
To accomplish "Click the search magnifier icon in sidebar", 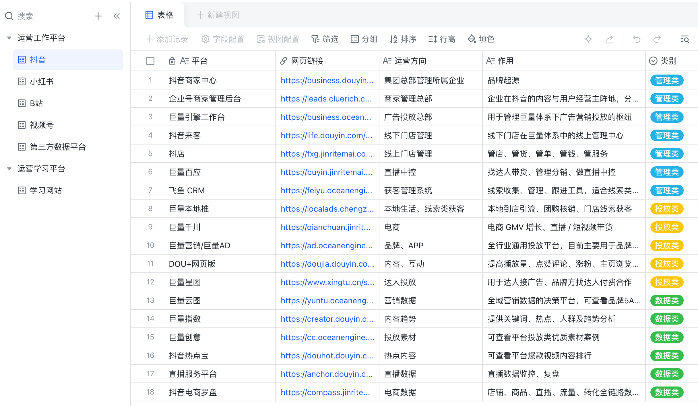I will click(x=9, y=16).
